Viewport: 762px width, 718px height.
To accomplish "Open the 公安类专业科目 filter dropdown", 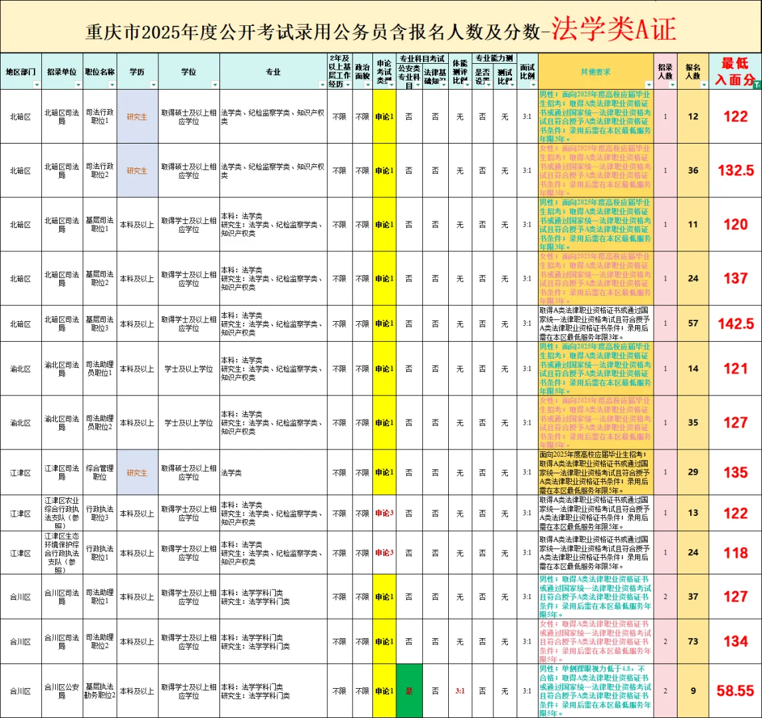I will pos(418,85).
